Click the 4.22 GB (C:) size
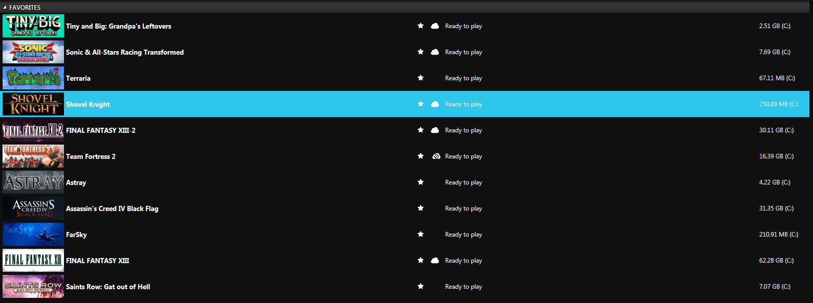 click(775, 182)
